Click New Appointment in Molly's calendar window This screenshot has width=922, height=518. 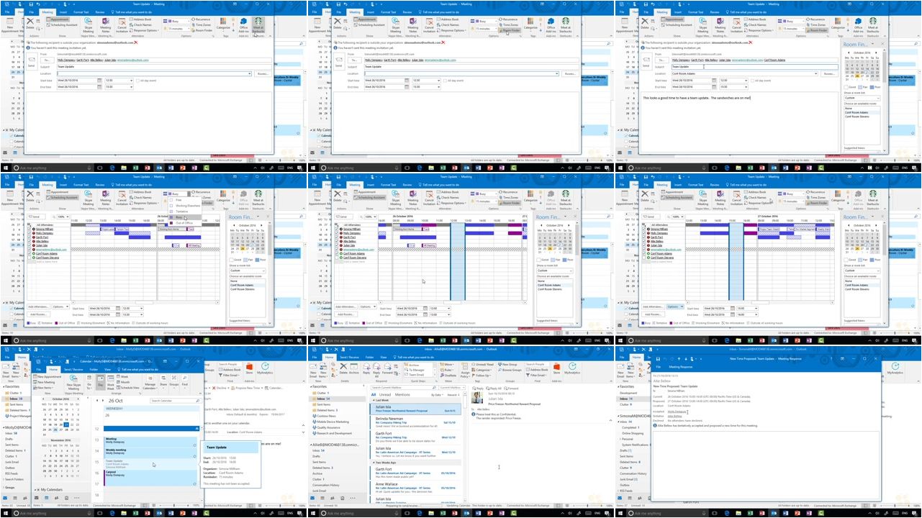click(x=48, y=377)
